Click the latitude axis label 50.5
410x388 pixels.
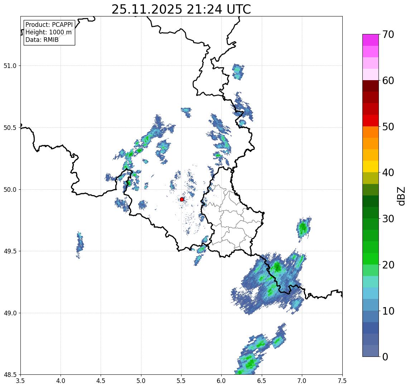(x=10, y=127)
